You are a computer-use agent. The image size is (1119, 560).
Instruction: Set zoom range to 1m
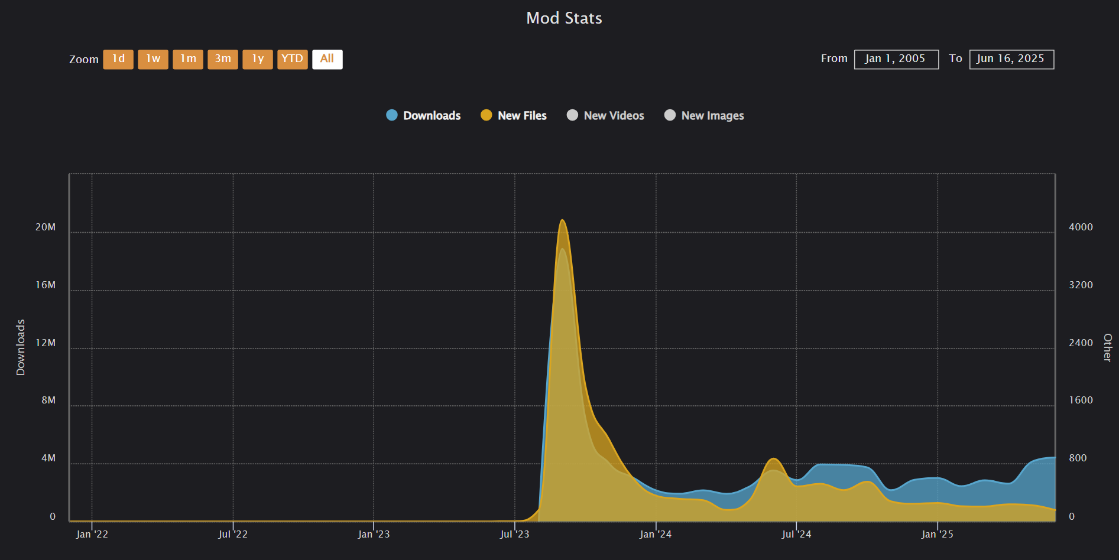point(188,59)
